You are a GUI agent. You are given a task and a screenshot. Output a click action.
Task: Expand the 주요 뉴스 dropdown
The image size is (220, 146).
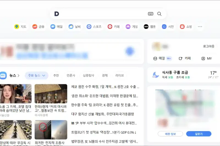[37, 75]
